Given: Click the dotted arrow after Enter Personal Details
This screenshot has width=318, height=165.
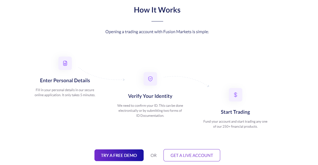Looking at the screenshot, I should 102,74.
